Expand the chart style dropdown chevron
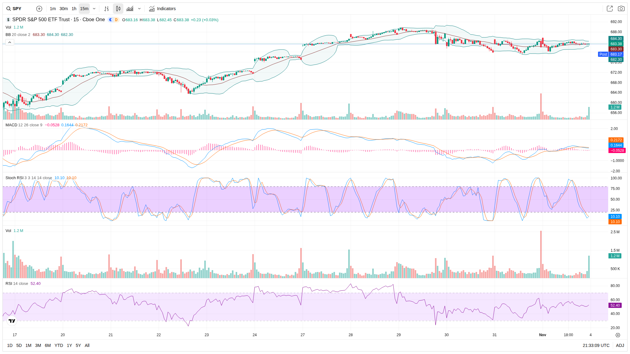The height and width of the screenshot is (354, 630). click(139, 9)
